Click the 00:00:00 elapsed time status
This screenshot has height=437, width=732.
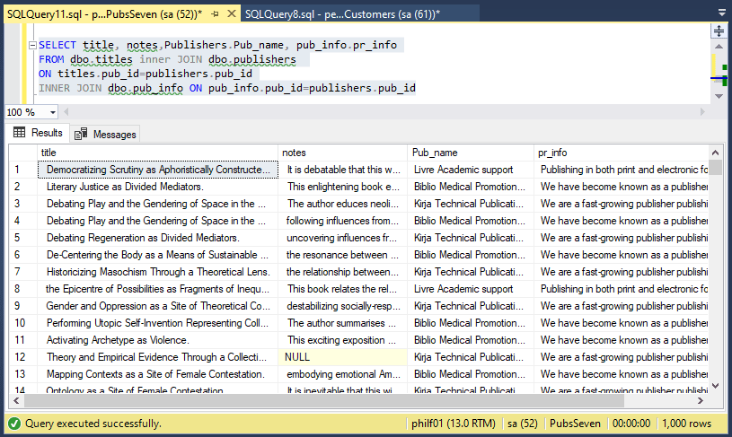pyautogui.click(x=631, y=424)
